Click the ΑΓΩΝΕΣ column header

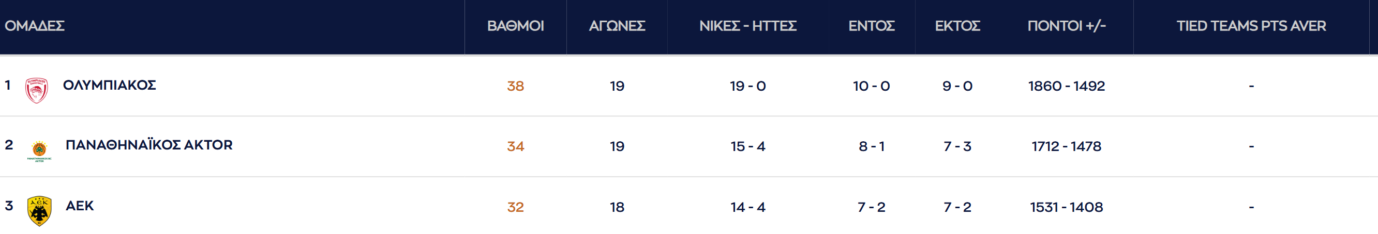click(617, 26)
